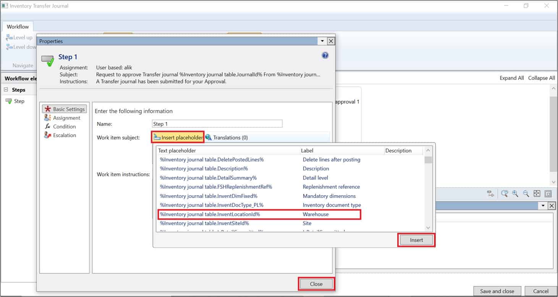Open the Properties window title-bar dropdown
Viewport: 558px width, 297px height.
click(x=322, y=41)
